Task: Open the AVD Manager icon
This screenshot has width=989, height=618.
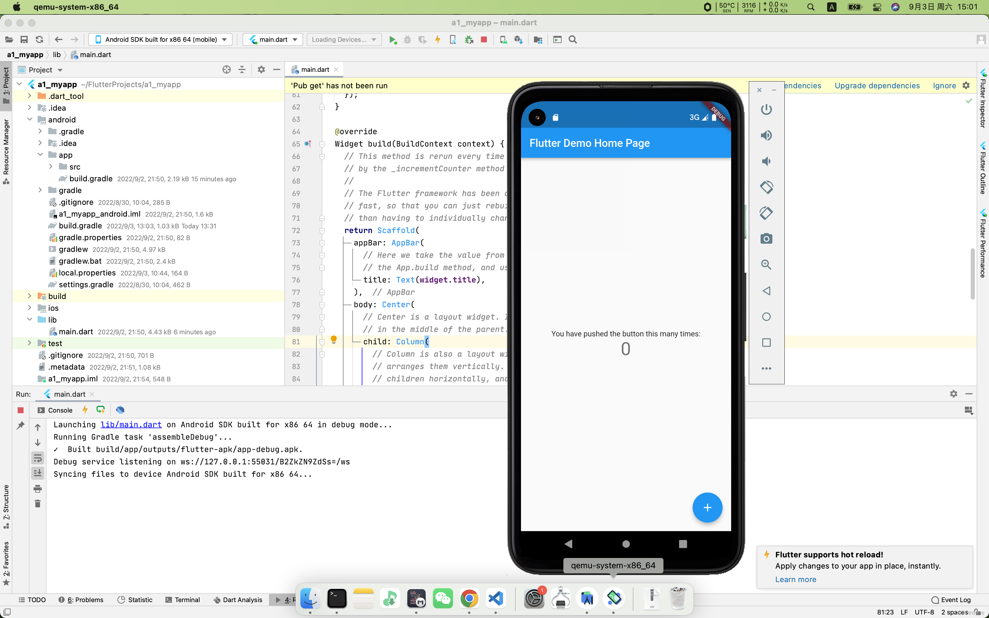Action: click(504, 40)
